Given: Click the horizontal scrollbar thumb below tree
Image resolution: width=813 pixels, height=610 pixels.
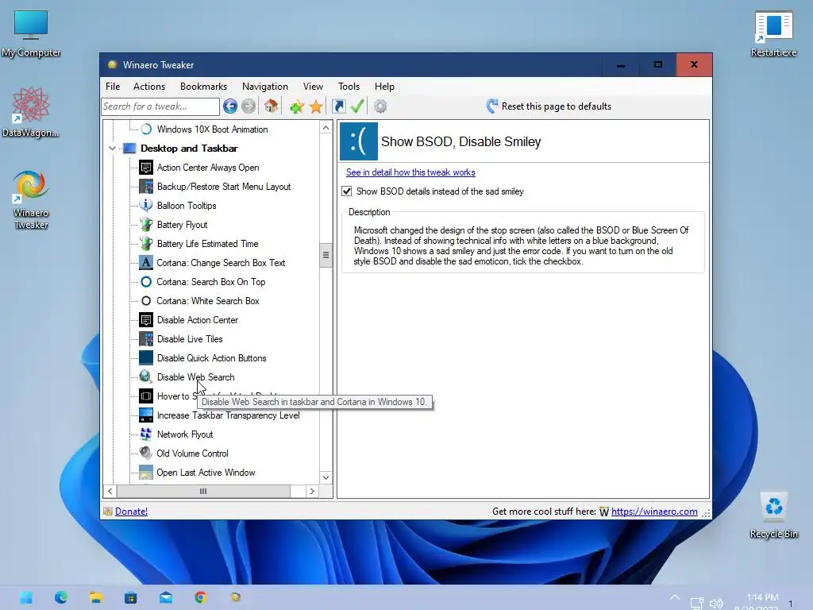Looking at the screenshot, I should (203, 491).
